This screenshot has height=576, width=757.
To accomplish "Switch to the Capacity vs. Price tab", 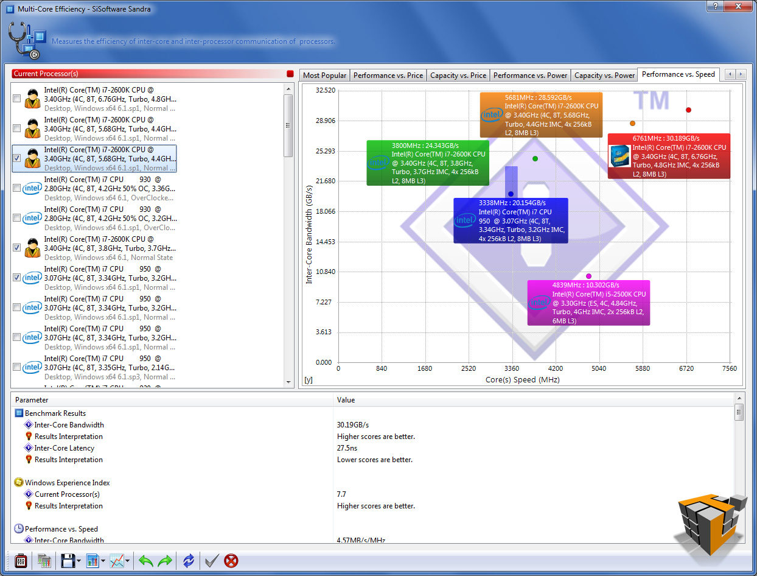I will pyautogui.click(x=458, y=75).
